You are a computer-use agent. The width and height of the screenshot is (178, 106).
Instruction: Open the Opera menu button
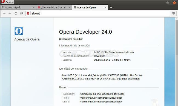pyautogui.click(x=7, y=2)
